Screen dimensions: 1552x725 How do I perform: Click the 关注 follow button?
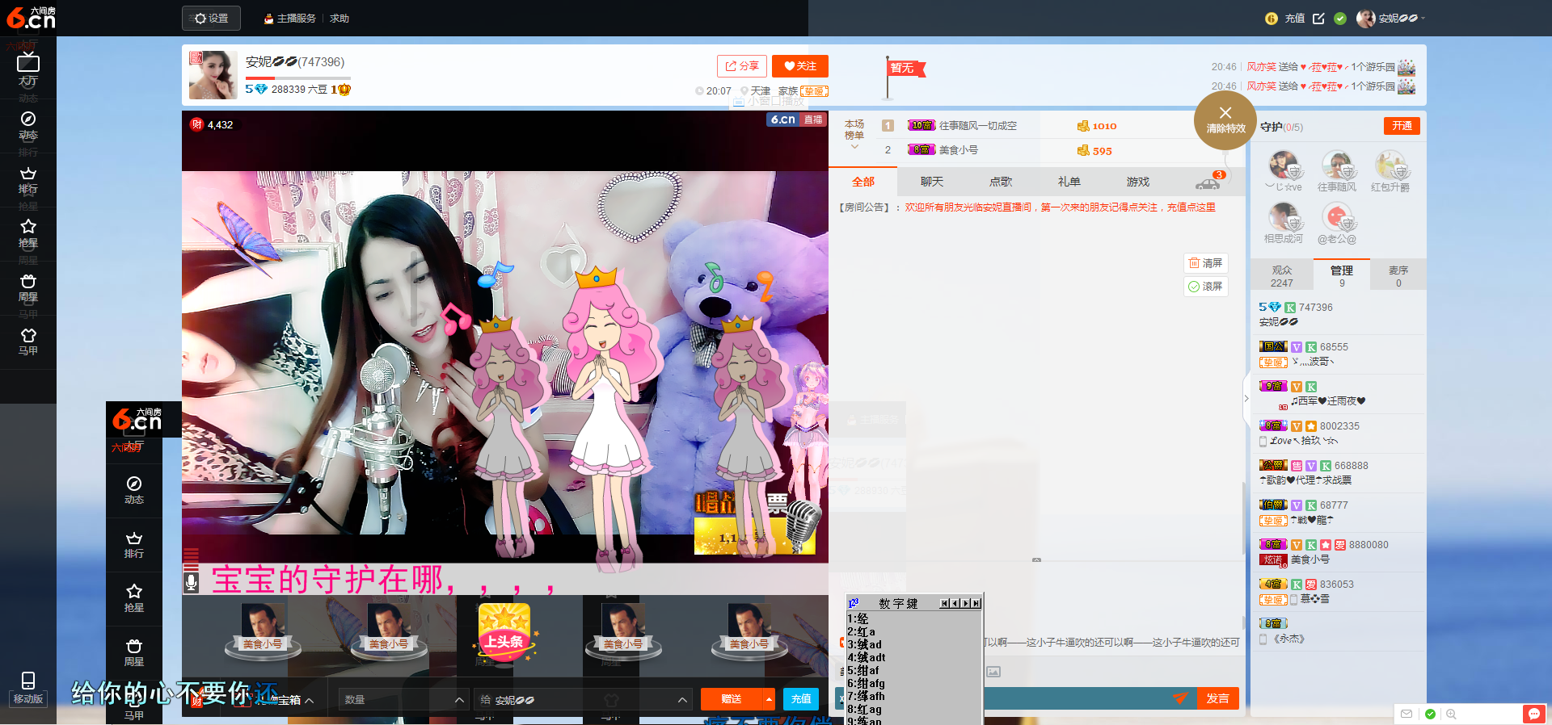799,66
